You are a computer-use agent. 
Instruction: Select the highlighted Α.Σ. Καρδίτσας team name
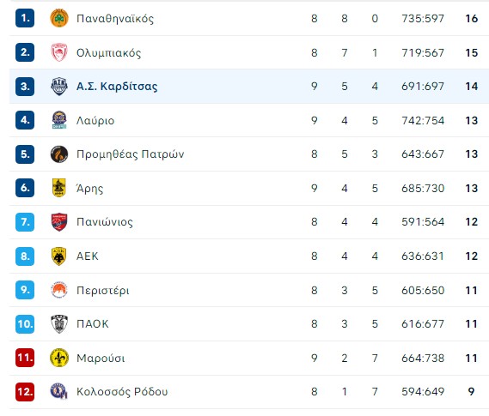[x=117, y=87]
